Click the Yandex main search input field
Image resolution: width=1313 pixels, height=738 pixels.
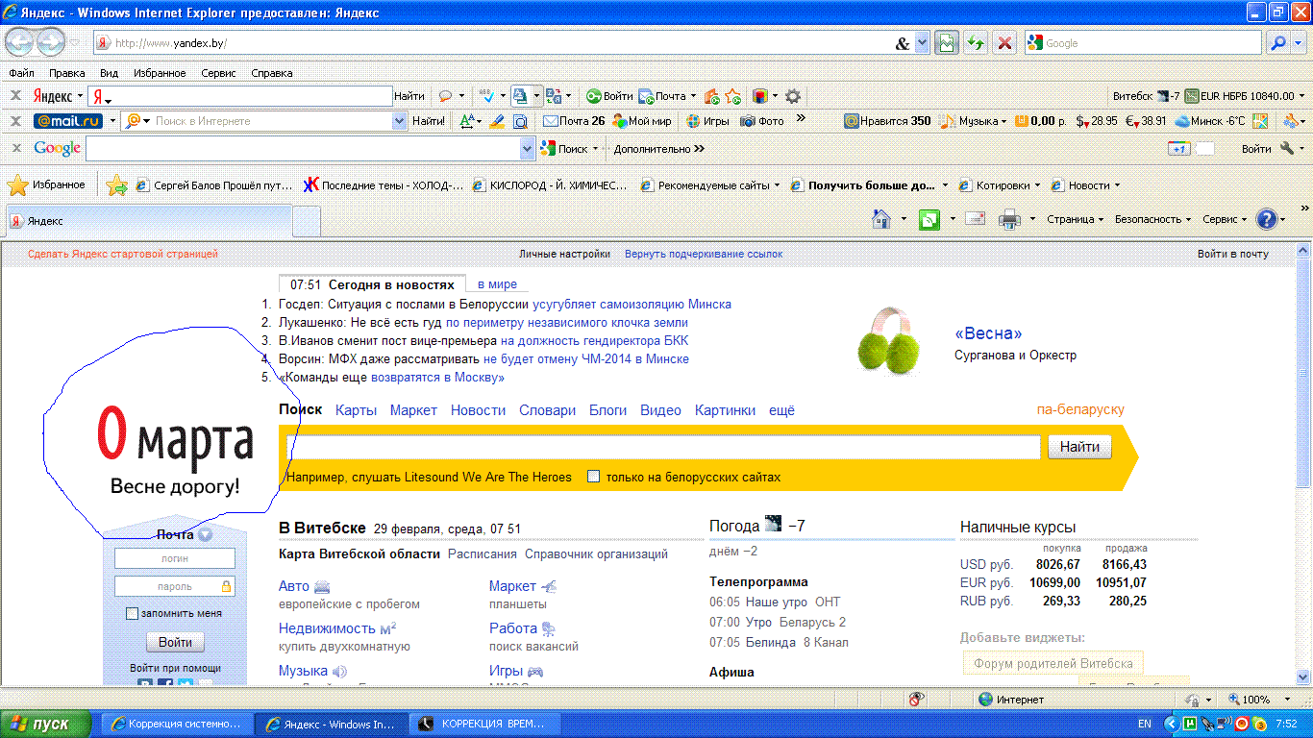click(663, 447)
